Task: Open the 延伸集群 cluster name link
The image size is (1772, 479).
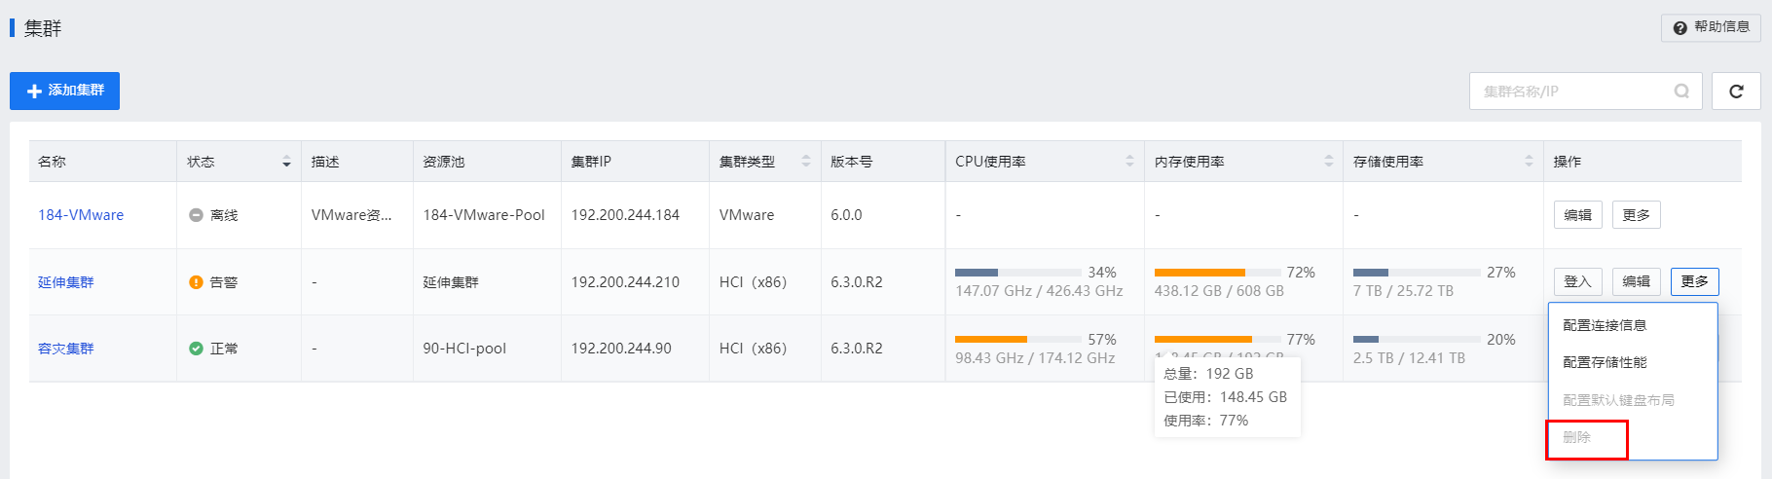Action: (66, 282)
